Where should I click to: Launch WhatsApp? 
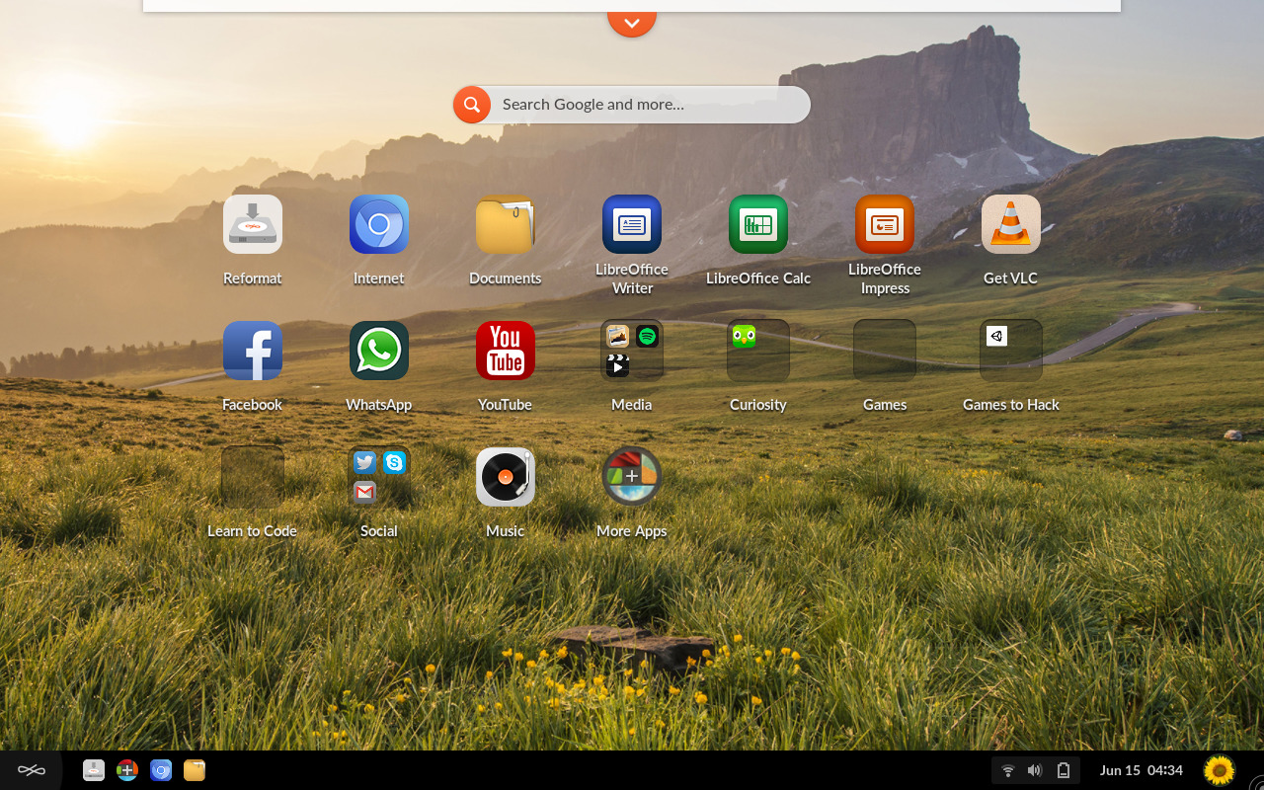379,351
